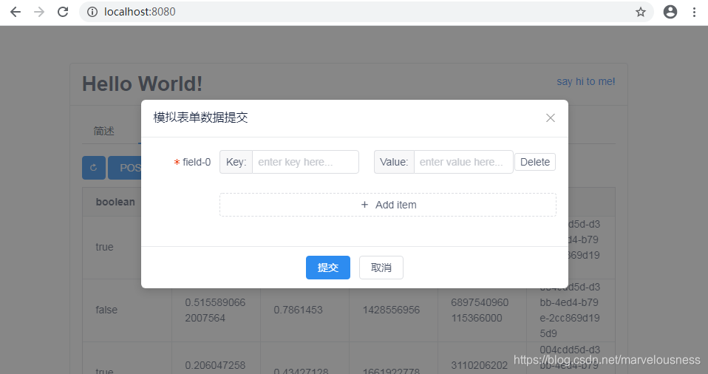Click the field-0 label

[197, 162]
